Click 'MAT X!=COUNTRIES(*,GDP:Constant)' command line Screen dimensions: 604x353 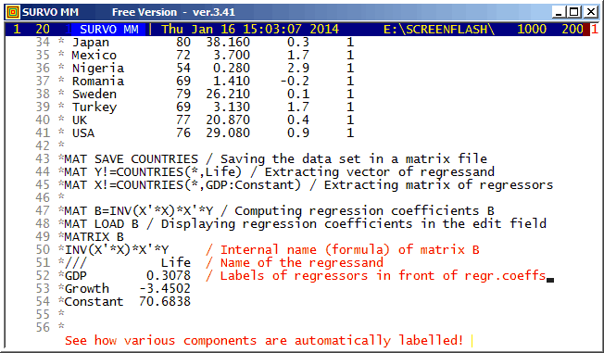(182, 185)
